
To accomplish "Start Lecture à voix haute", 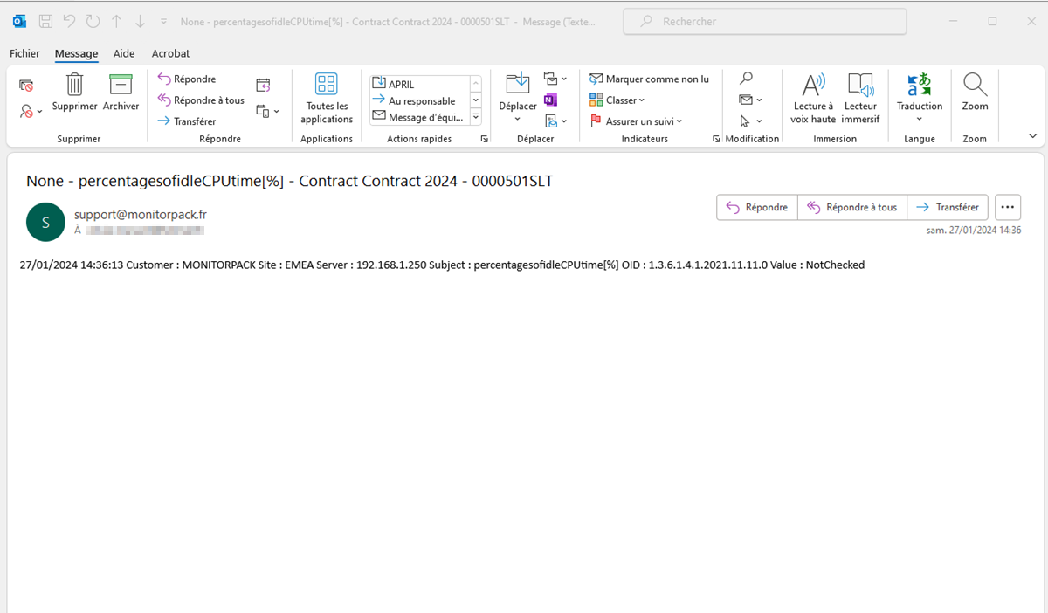I will pyautogui.click(x=813, y=86).
